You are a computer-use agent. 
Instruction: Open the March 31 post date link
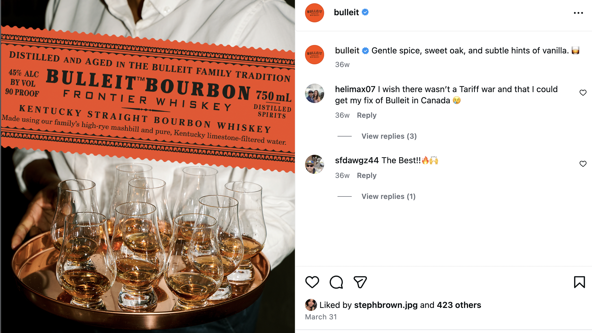click(321, 317)
